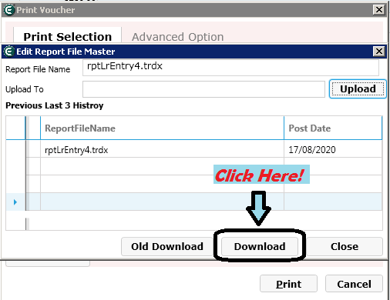The image size is (390, 300).
Task: Switch to the Print Selection tab
Action: [x=67, y=36]
